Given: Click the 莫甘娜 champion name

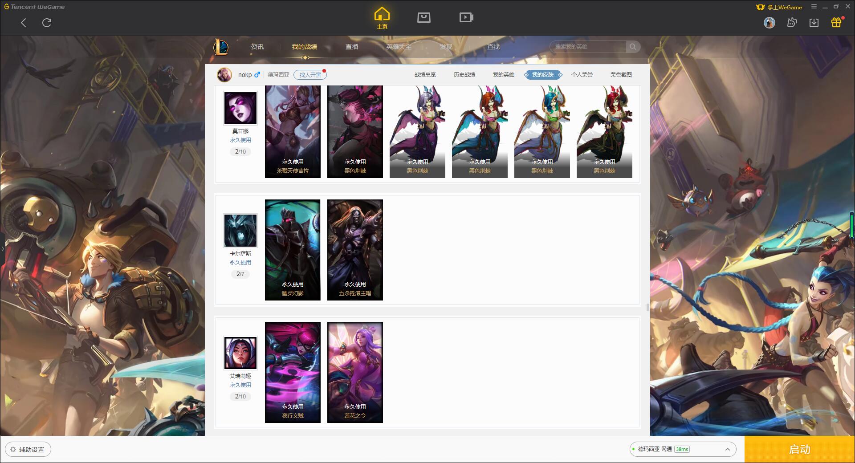Looking at the screenshot, I should coord(240,131).
